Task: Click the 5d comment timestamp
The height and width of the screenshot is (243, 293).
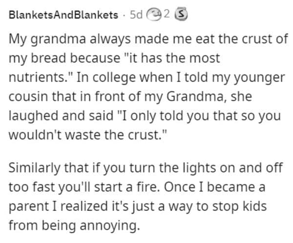Action: click(x=136, y=15)
